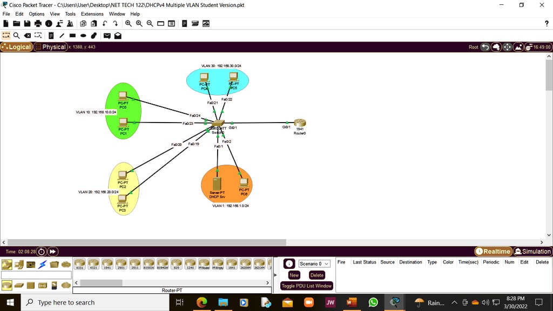Select the Place Note tool
This screenshot has width=553, height=311.
coord(51,36)
